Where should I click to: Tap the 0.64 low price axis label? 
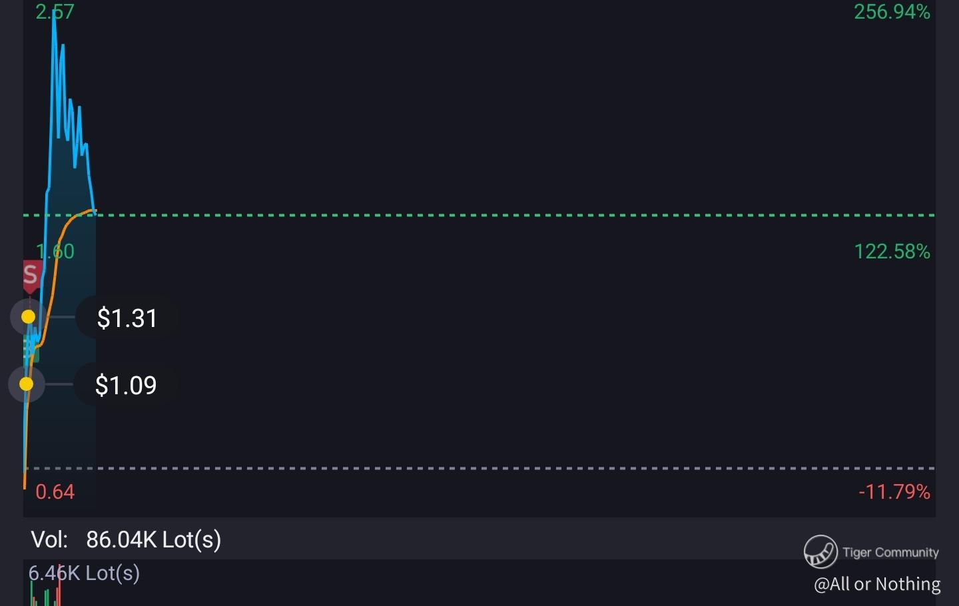55,491
